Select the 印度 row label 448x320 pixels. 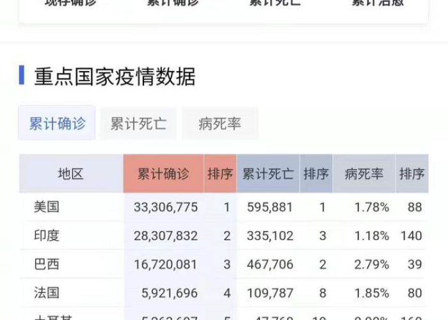(47, 236)
